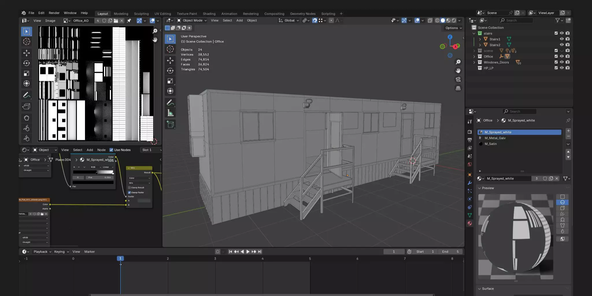
Task: Switch to the Shading workspace tab
Action: click(209, 14)
